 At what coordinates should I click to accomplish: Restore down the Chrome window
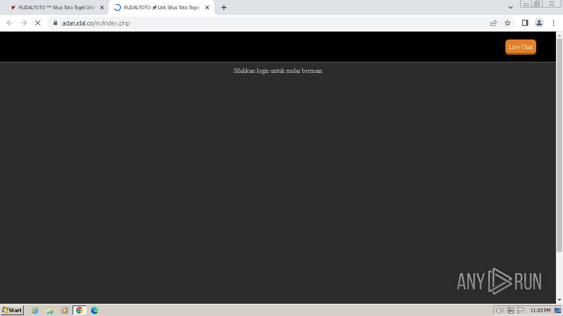pyautogui.click(x=537, y=4)
